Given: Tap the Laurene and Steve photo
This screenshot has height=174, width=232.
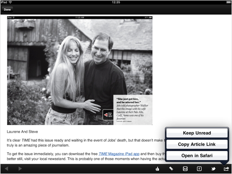Looking at the screenshot, I should (x=80, y=71).
